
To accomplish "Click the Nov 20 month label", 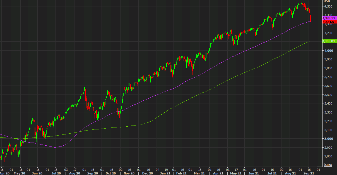I will click(129, 173).
